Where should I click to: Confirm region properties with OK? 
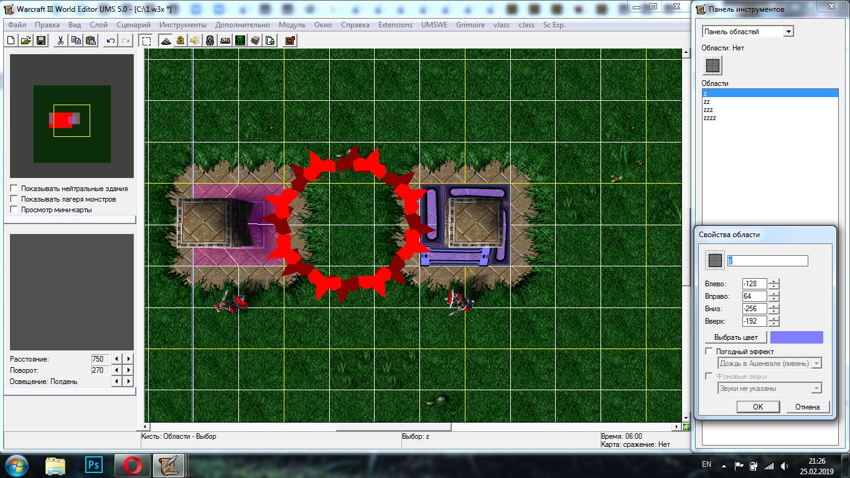tap(758, 406)
